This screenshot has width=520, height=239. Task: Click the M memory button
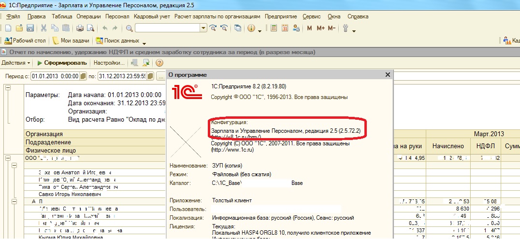[x=309, y=28]
